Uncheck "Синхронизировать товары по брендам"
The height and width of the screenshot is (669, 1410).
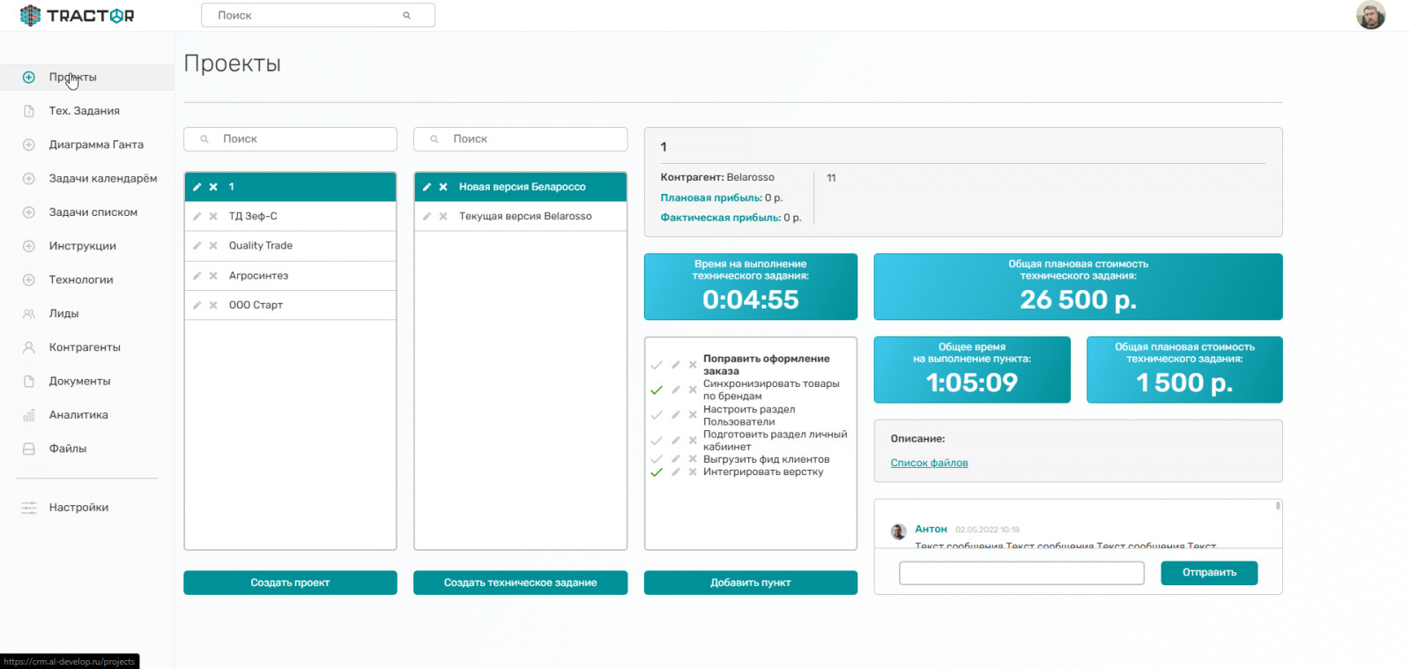click(x=657, y=390)
